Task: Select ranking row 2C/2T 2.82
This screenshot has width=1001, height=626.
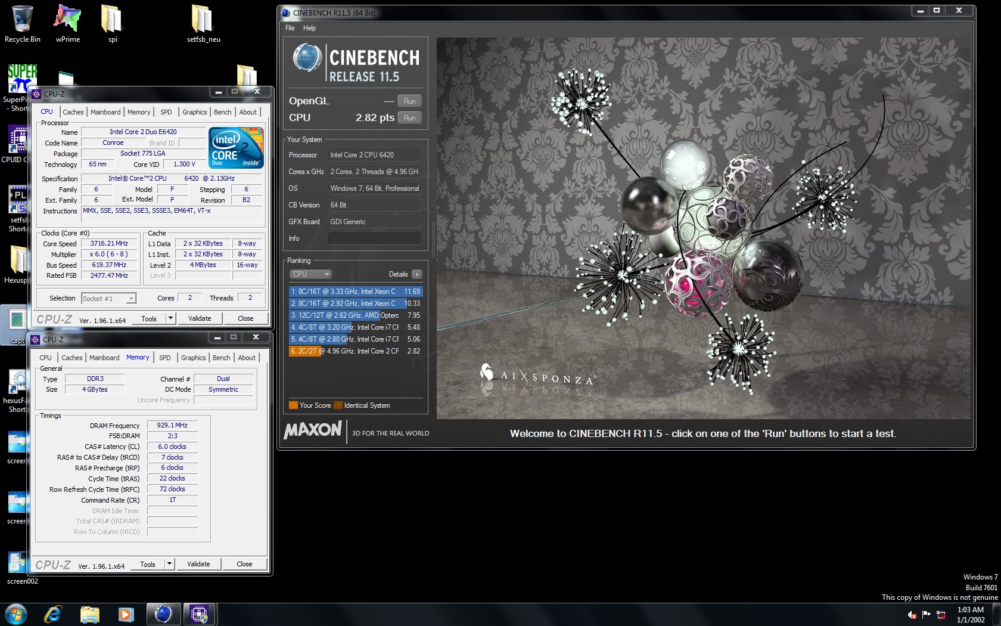Action: point(355,351)
